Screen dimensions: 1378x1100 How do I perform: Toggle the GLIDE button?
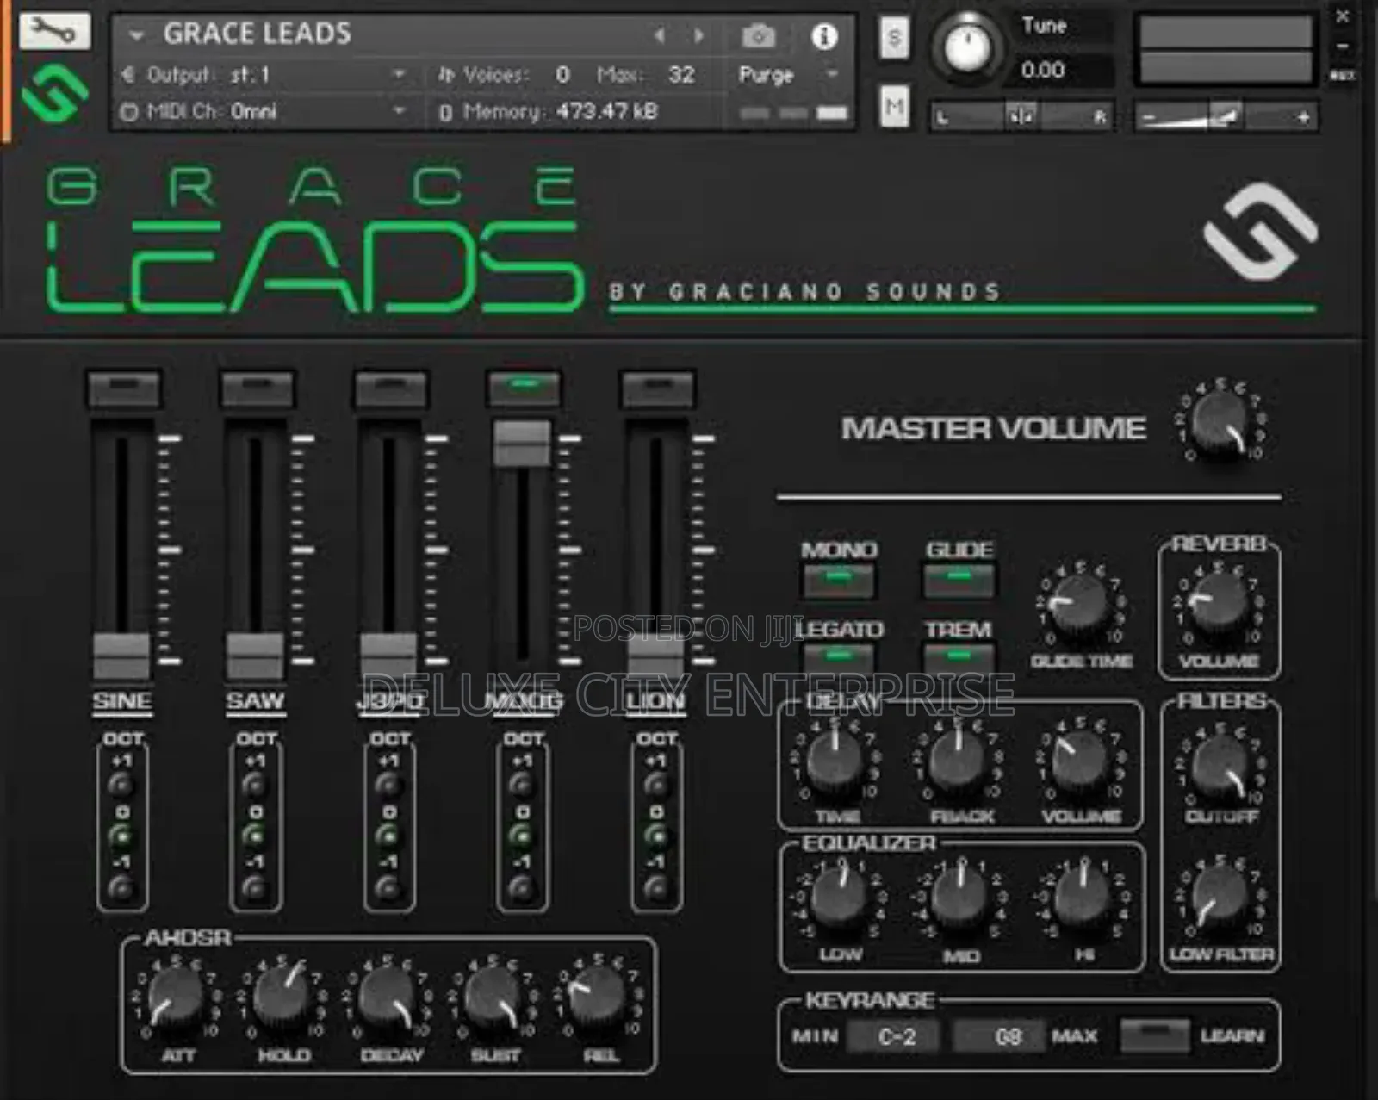pyautogui.click(x=959, y=580)
